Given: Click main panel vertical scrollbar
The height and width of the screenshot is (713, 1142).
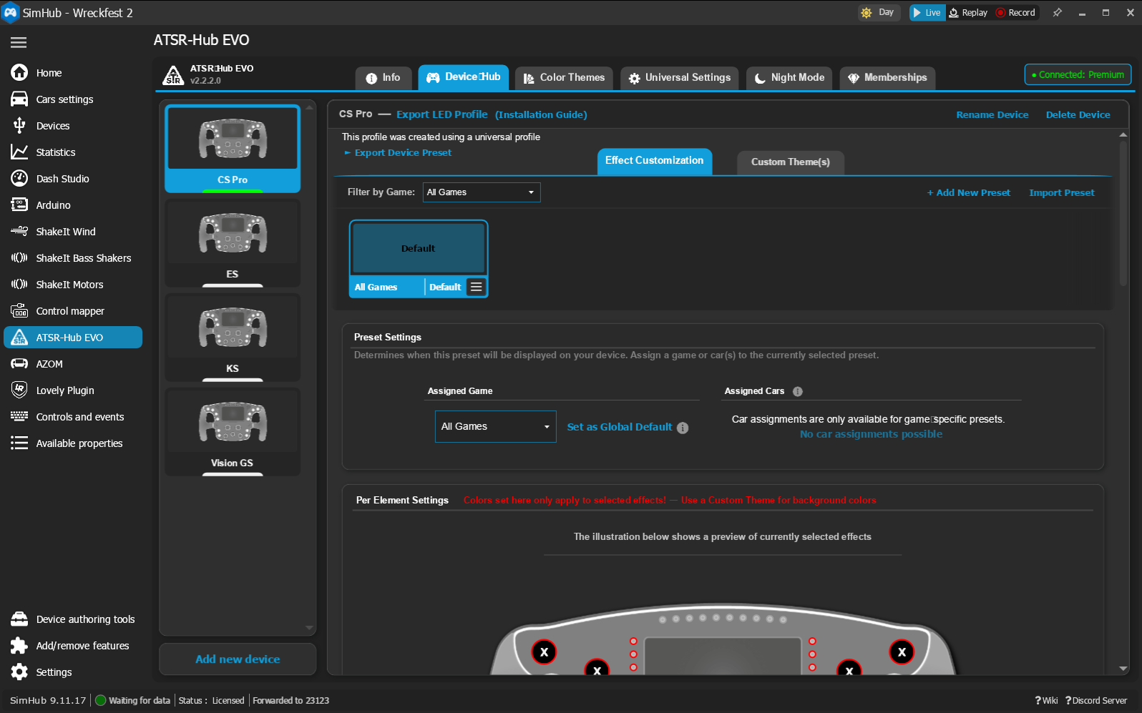Looking at the screenshot, I should coord(1123,213).
